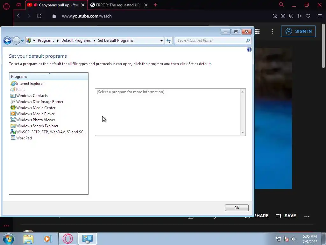Open Opera tab search magnifier
The height and width of the screenshot is (245, 326).
point(281,4)
